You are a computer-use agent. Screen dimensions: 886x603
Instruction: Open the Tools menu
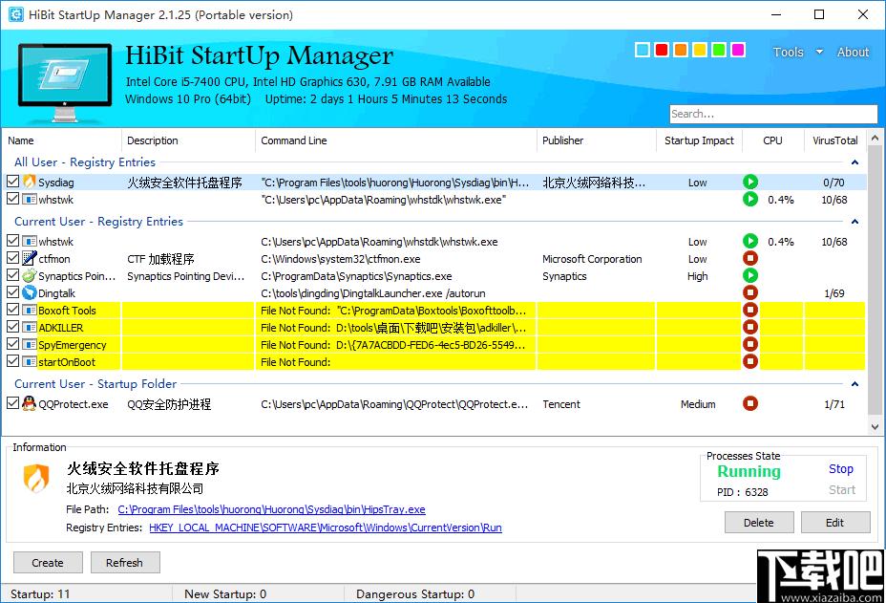pos(789,52)
